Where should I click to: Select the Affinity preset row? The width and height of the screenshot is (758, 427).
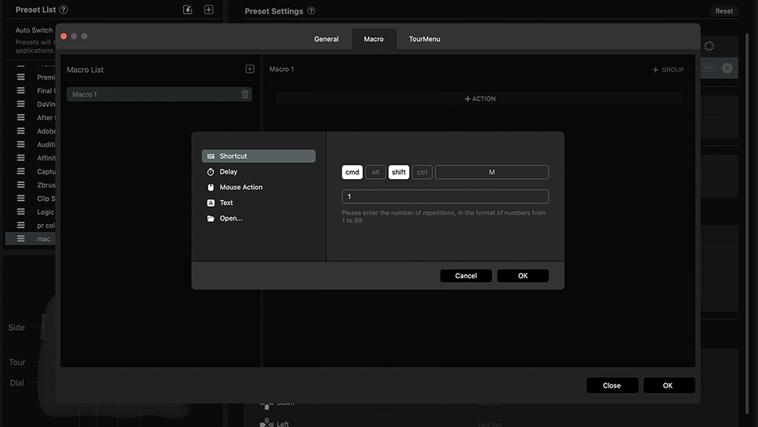coord(31,158)
